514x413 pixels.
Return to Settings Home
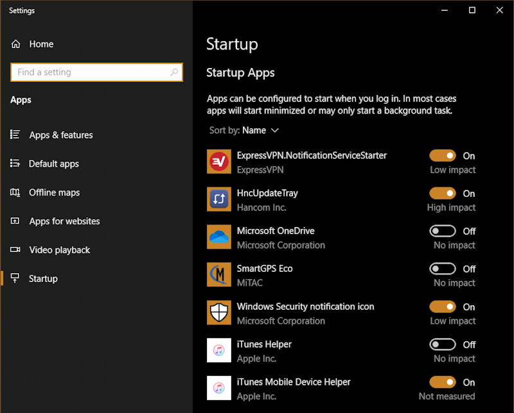(40, 44)
